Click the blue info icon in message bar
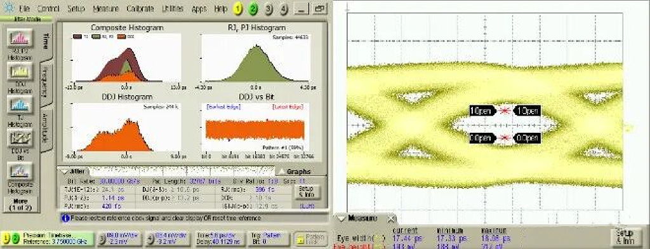This screenshot has width=650, height=249. pyautogui.click(x=65, y=218)
